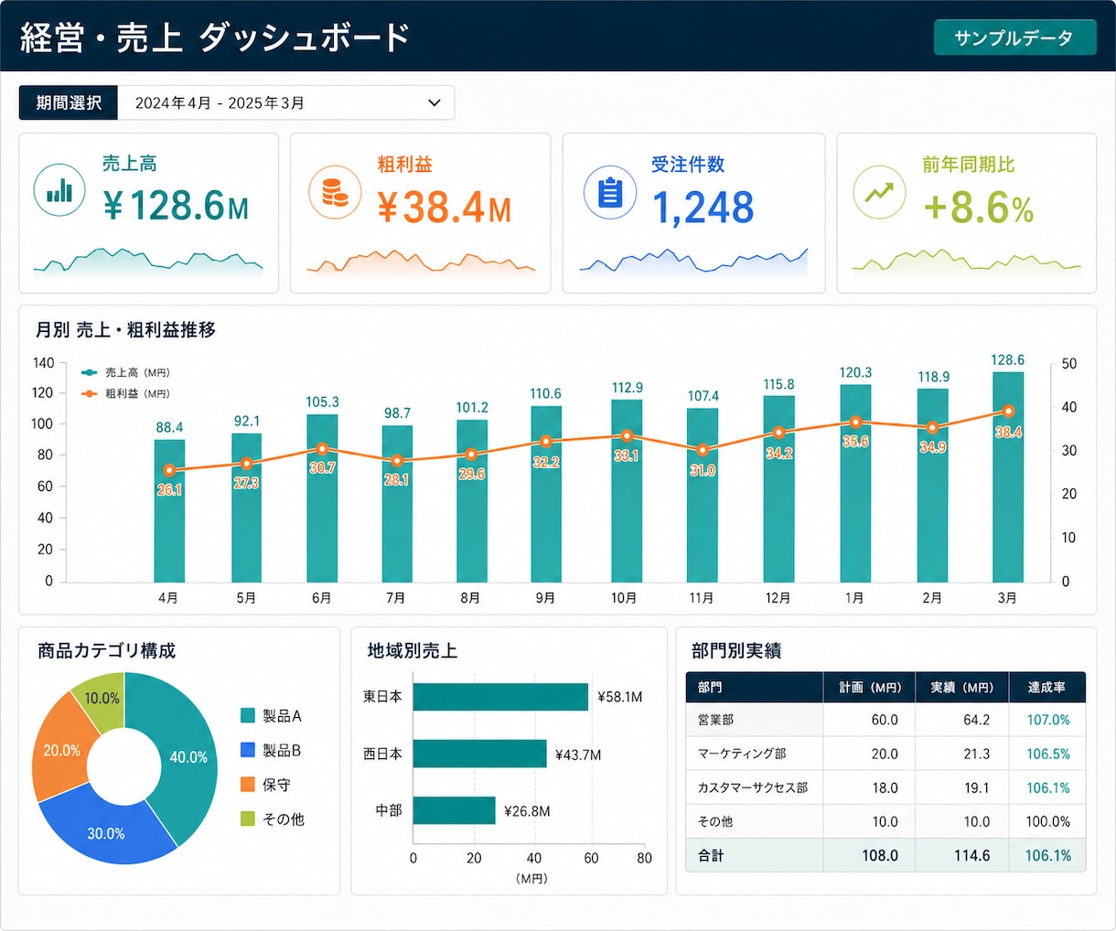Click the 114.6 total actual value
Image resolution: width=1116 pixels, height=931 pixels.
971,856
